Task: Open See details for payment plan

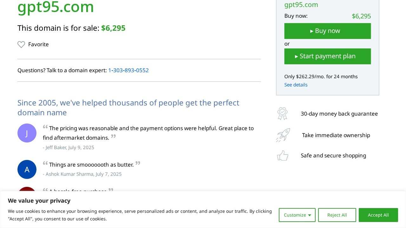Action: click(296, 85)
